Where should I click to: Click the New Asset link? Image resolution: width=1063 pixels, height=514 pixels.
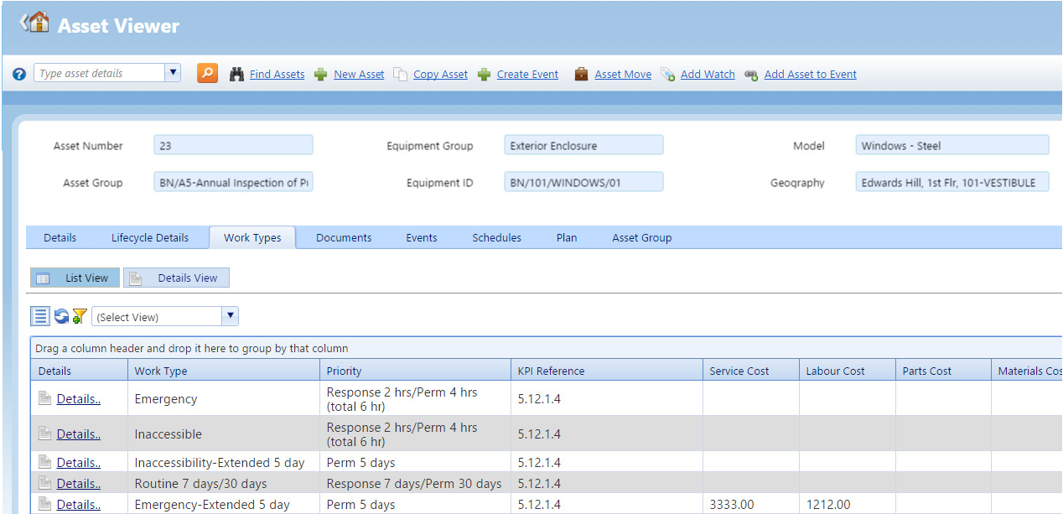click(x=359, y=74)
